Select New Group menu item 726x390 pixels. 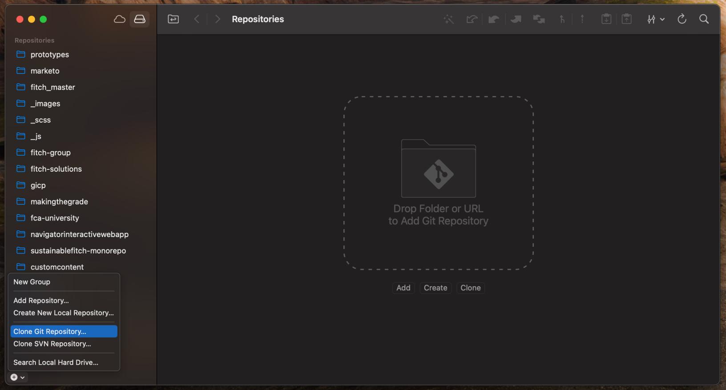64,282
